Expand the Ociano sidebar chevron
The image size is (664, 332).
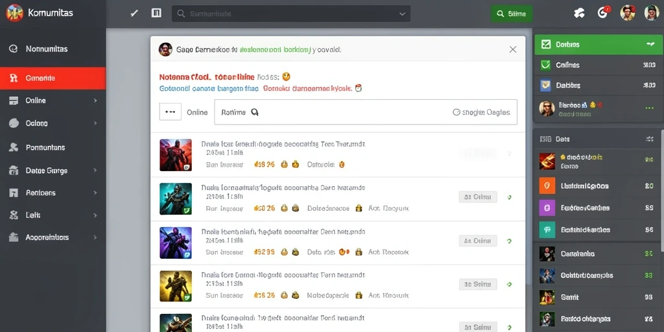point(95,123)
